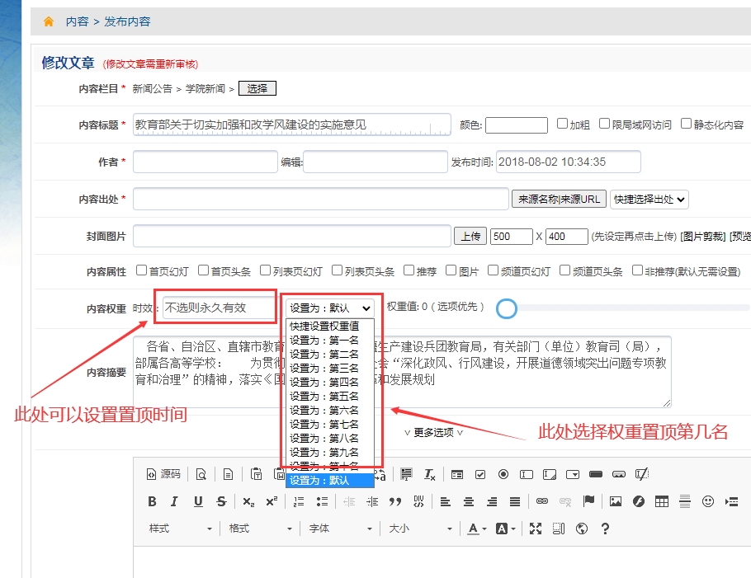Toggle underline text formatting
The height and width of the screenshot is (578, 751).
pos(198,501)
